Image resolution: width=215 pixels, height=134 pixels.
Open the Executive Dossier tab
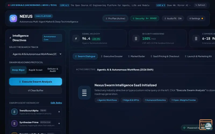(112, 56)
